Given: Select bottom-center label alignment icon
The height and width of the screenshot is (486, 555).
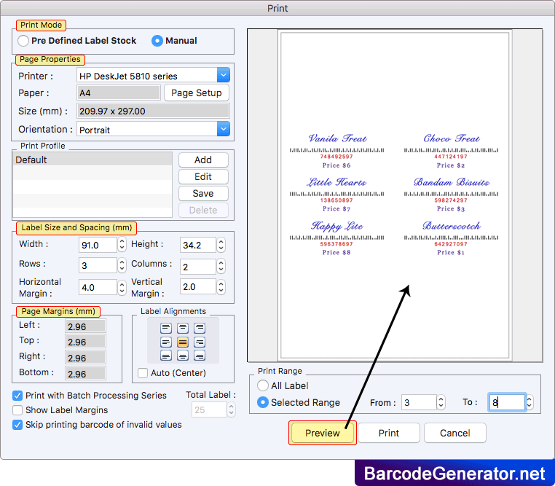Looking at the screenshot, I should coord(183,356).
